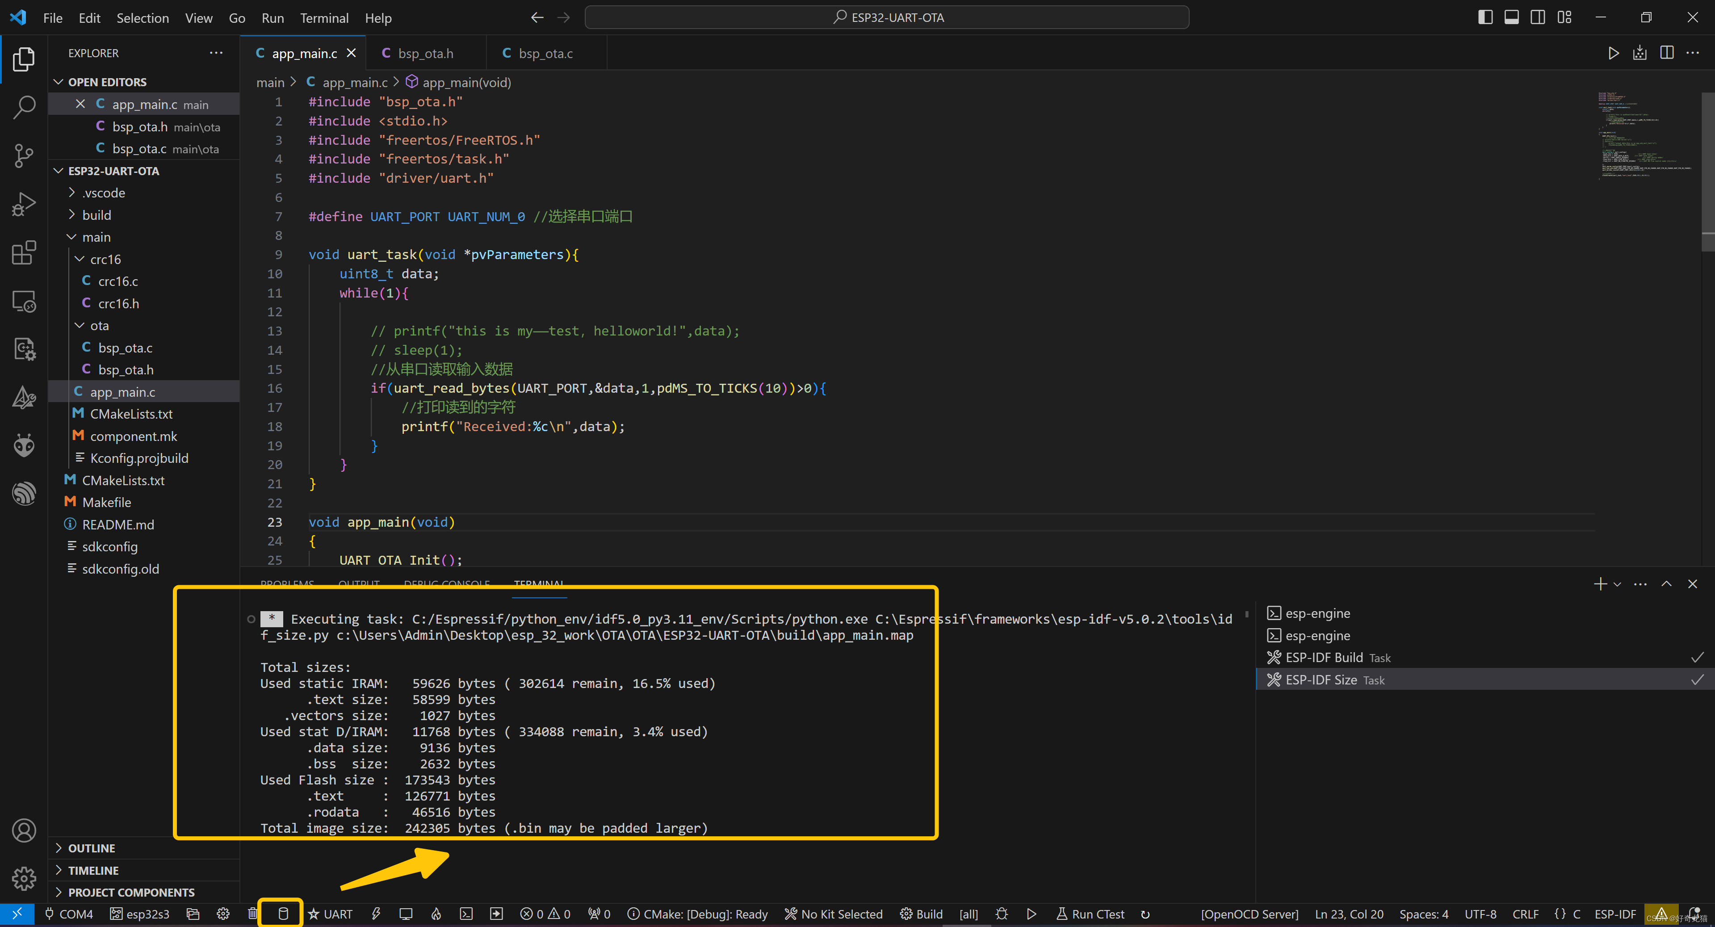Image resolution: width=1715 pixels, height=927 pixels.
Task: Switch to bsp_ota.c editor tab
Action: click(546, 53)
